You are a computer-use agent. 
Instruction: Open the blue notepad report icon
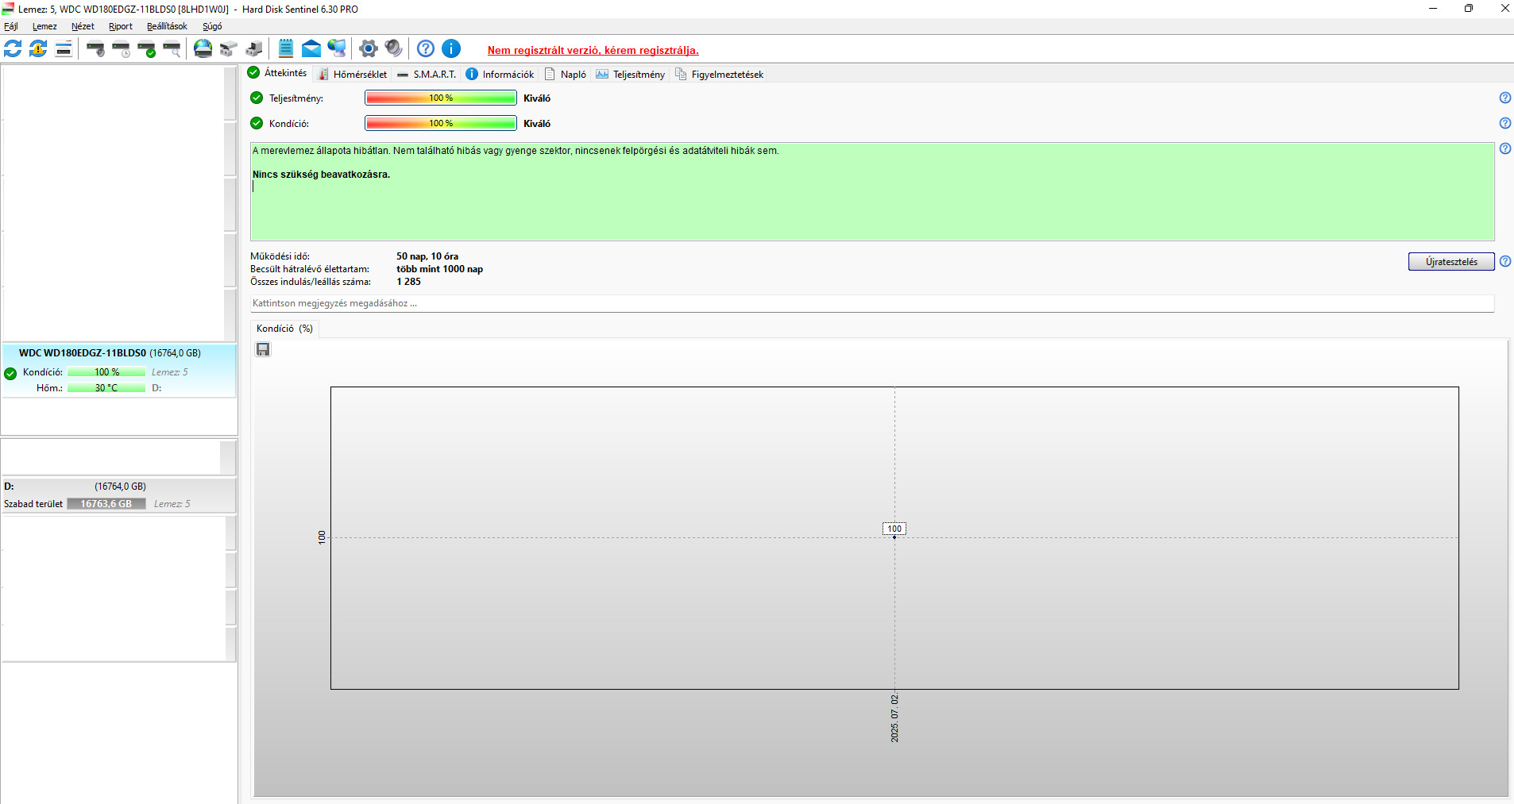pyautogui.click(x=286, y=48)
